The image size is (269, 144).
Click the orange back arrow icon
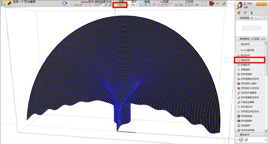point(218,3)
